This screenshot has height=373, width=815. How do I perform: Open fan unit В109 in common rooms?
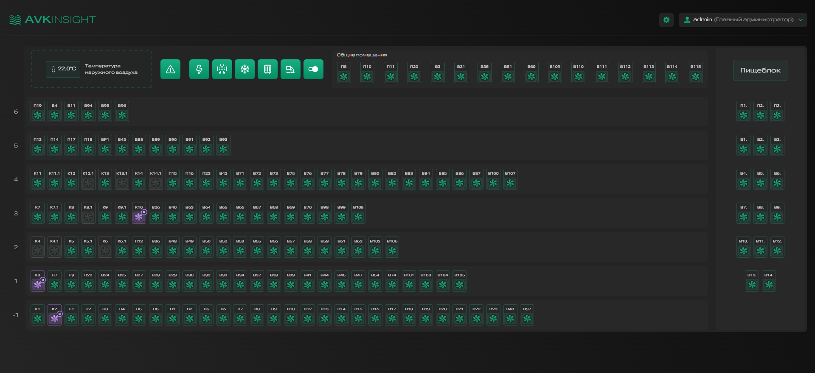click(555, 72)
